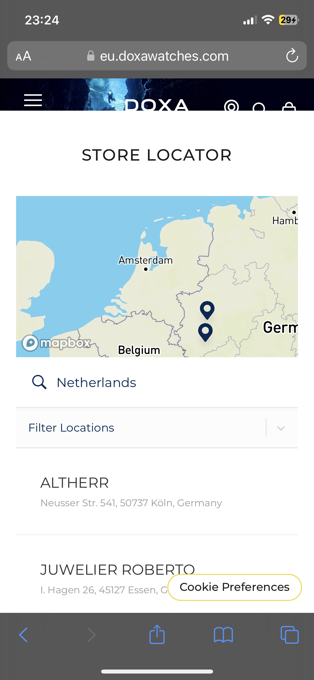The width and height of the screenshot is (314, 680).
Task: Show open Safari tabs overview
Action: click(x=290, y=635)
